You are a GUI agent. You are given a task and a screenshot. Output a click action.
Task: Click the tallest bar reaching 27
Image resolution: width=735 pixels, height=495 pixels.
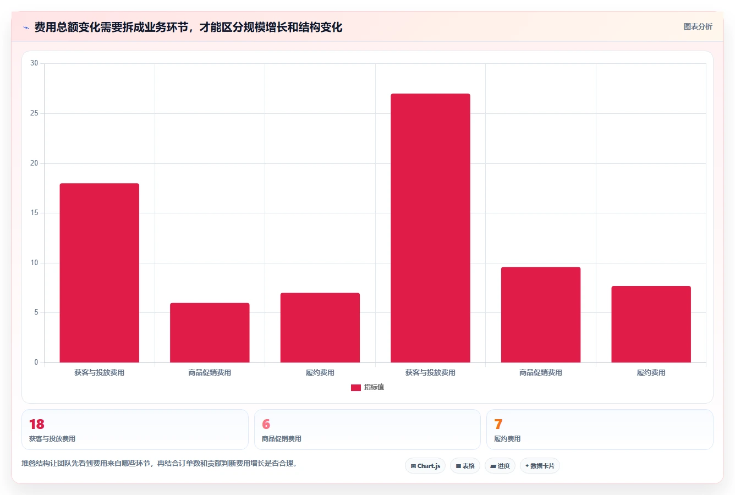pos(430,228)
